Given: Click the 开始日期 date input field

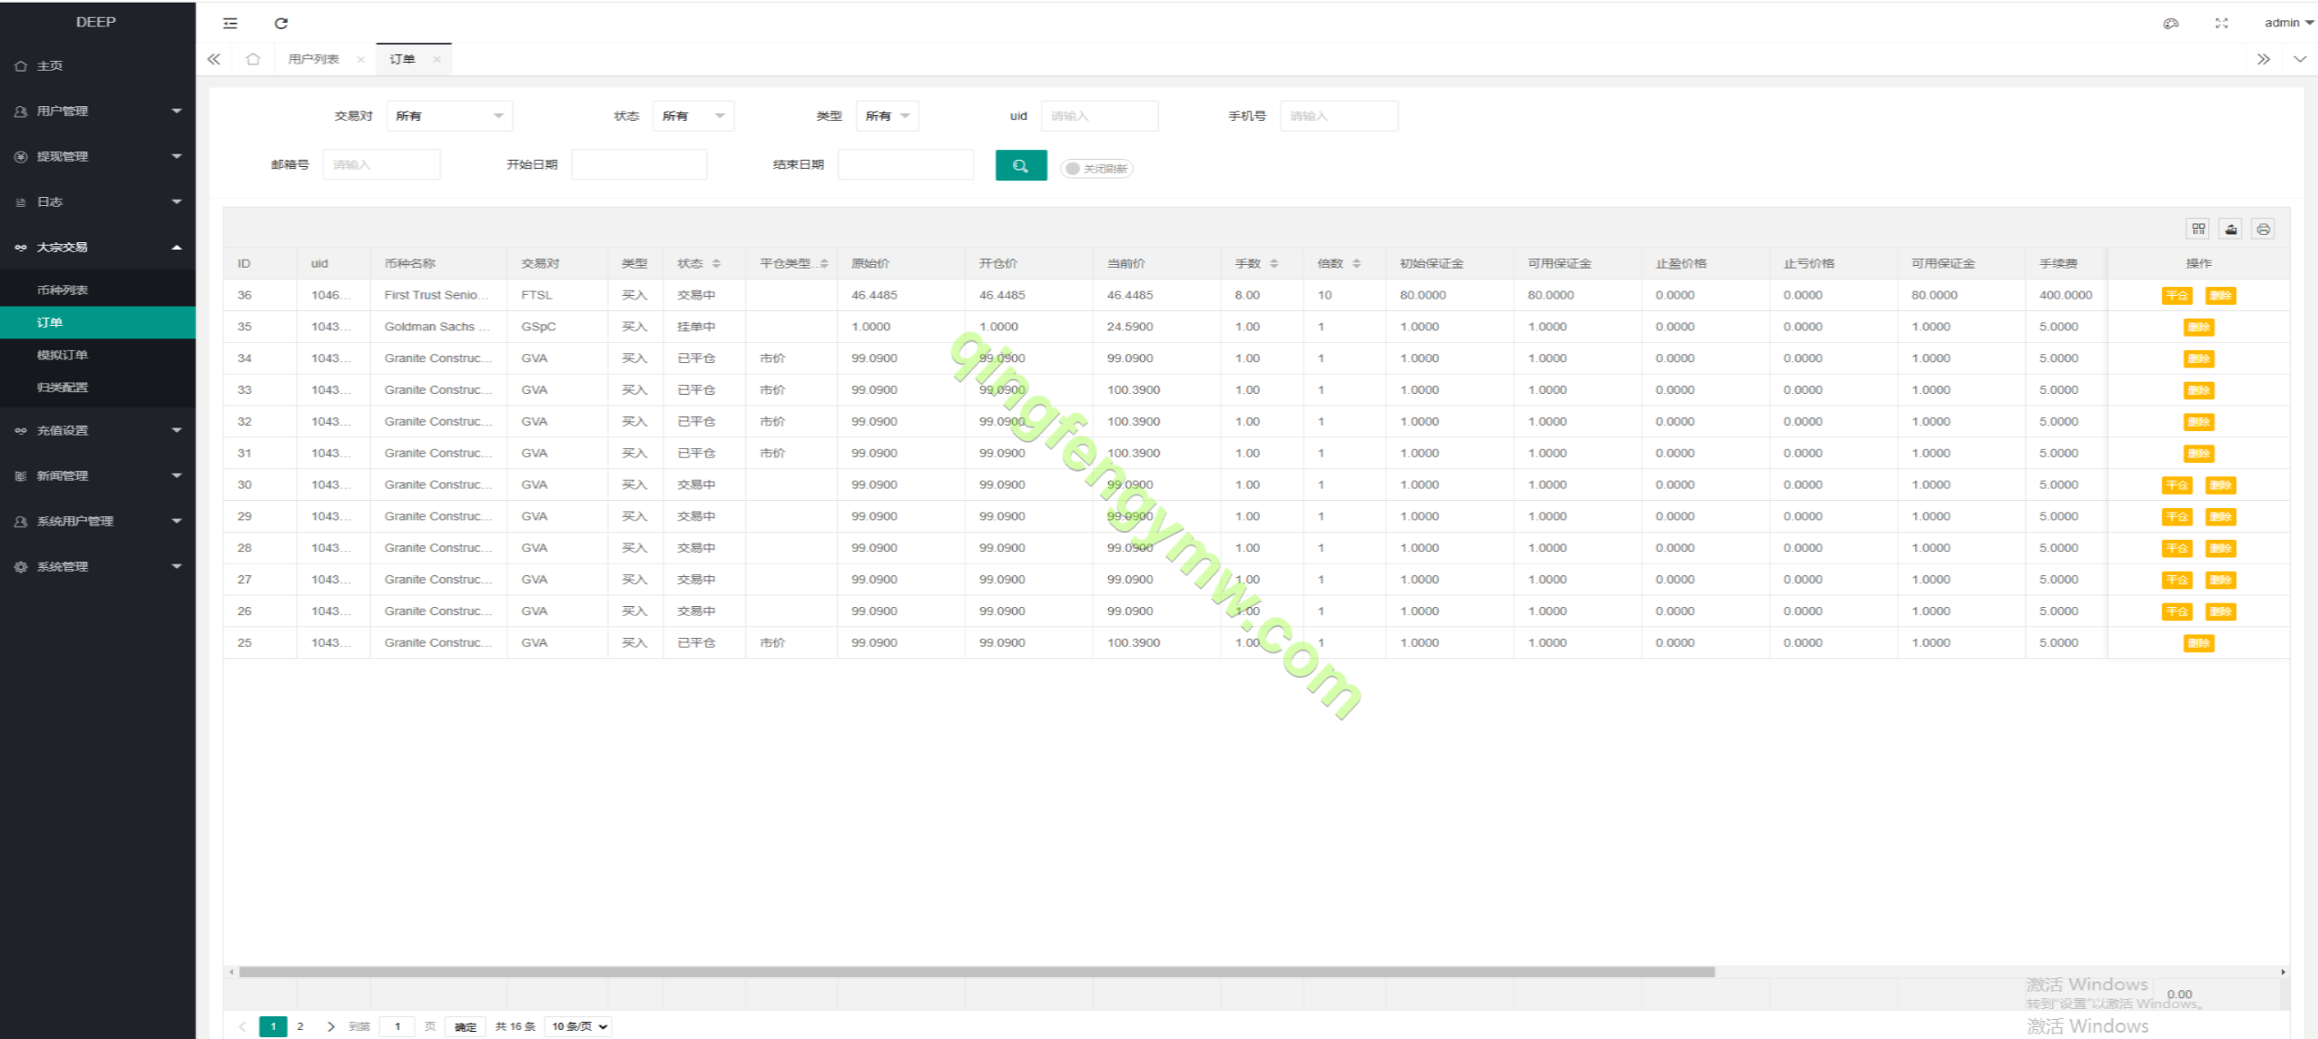Looking at the screenshot, I should point(638,165).
